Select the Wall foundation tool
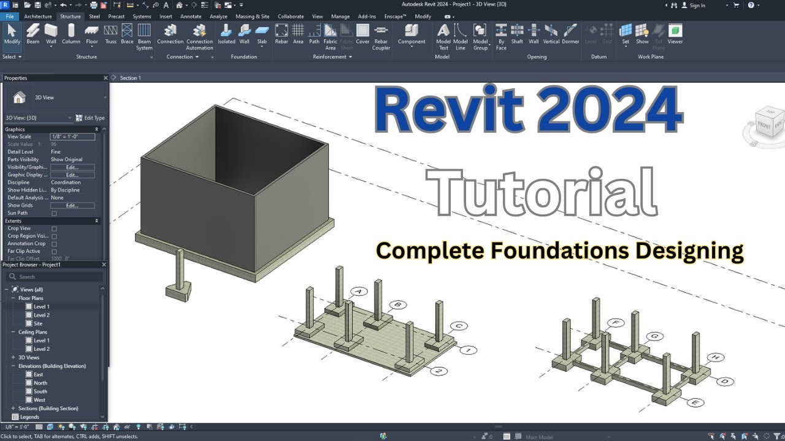Viewport: 785px width, 441px height. [x=244, y=34]
